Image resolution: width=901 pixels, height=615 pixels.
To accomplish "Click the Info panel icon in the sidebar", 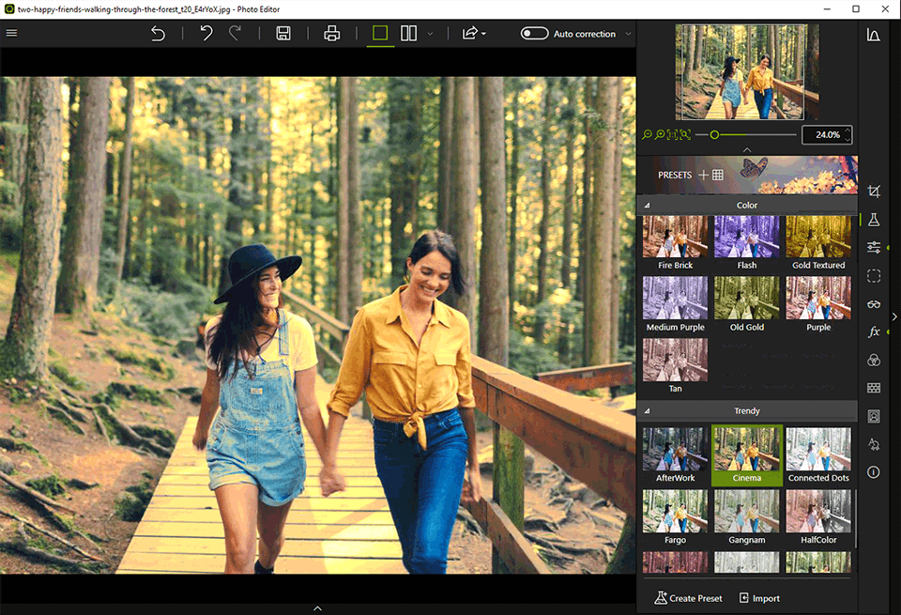I will 873,472.
